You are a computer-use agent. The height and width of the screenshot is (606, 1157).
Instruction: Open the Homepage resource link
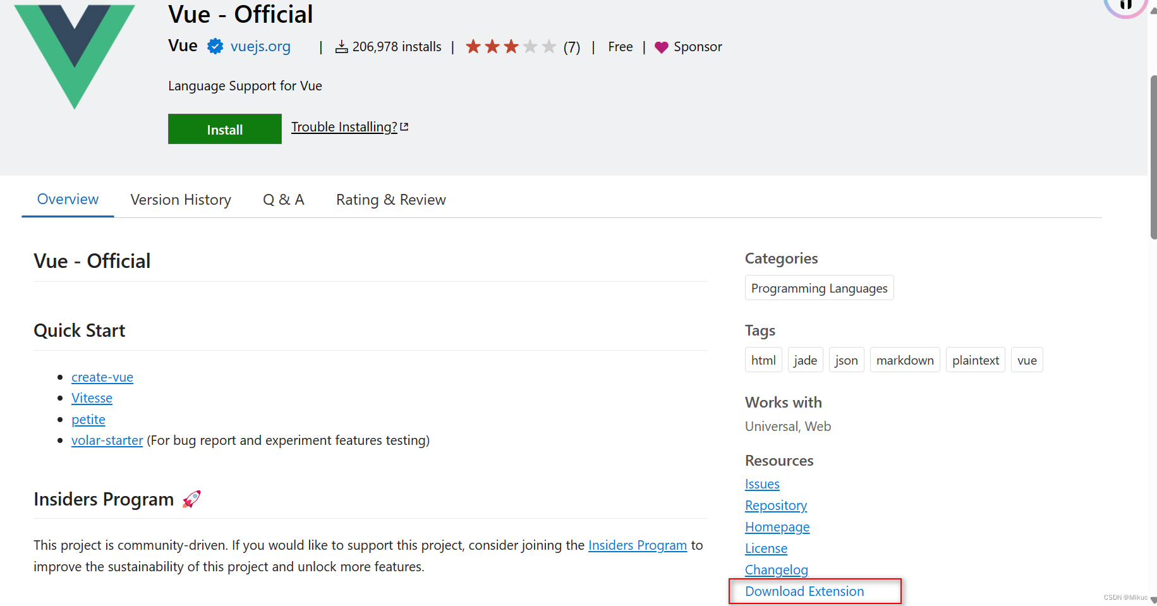coord(777,527)
